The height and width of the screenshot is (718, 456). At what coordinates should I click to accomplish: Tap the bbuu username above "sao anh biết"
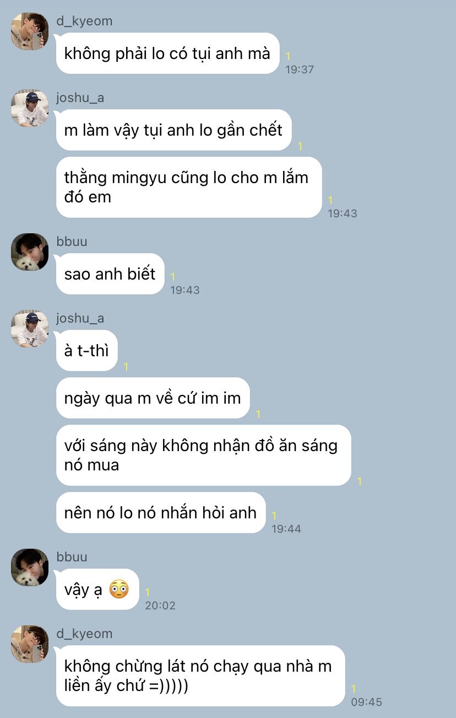click(x=72, y=242)
